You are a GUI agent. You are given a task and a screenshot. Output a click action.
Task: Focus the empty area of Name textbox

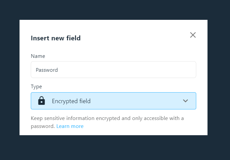[x=126, y=70]
